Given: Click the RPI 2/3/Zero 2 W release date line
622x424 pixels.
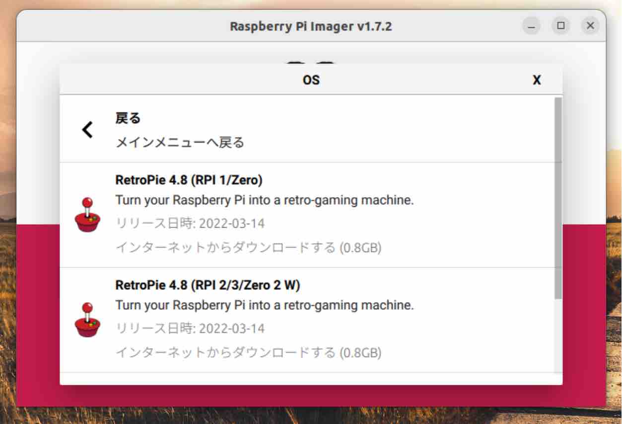Looking at the screenshot, I should [x=190, y=329].
